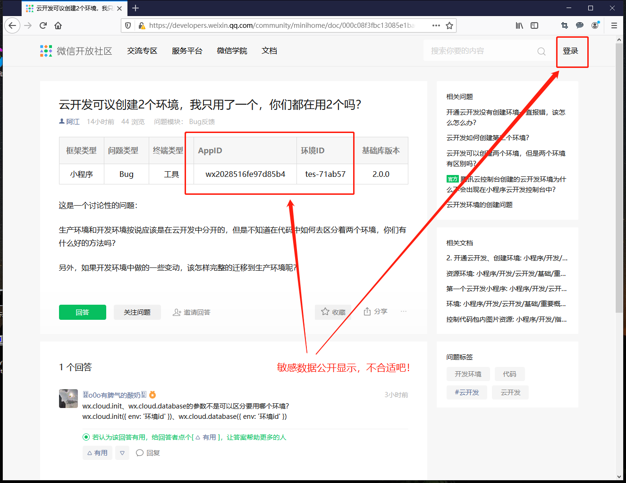Open the 交流专区 navigation item
Screen dimensions: 626x483
tap(142, 51)
